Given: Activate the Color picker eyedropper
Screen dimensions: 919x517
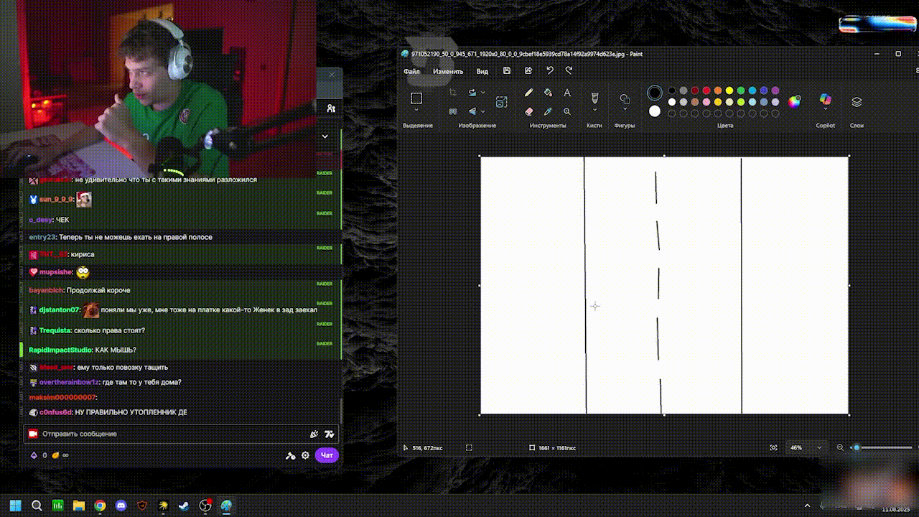Looking at the screenshot, I should 548,111.
